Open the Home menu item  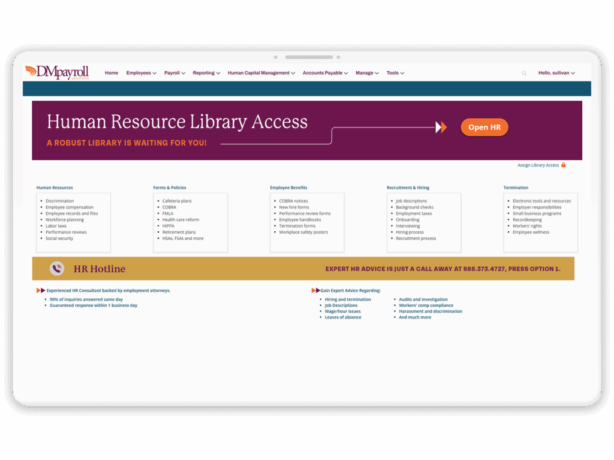pyautogui.click(x=111, y=72)
